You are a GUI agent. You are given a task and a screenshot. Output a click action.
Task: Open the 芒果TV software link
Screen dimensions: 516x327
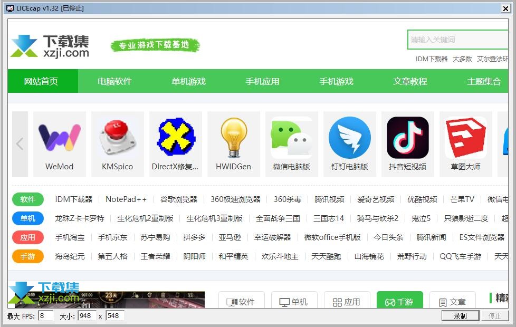pyautogui.click(x=462, y=199)
